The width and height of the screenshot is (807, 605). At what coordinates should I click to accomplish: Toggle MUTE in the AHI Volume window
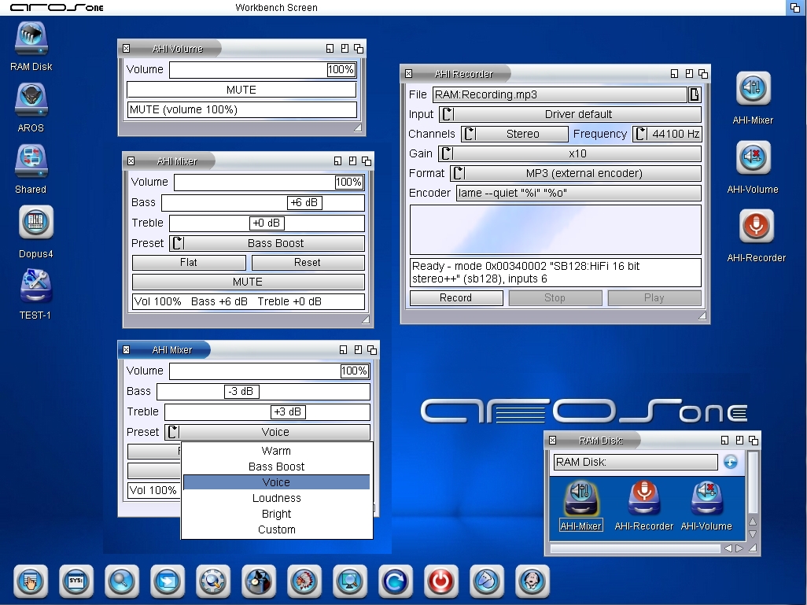[241, 90]
